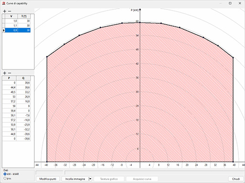Select P cell 53,9
The height and width of the screenshot is (183, 245).
coord(9,125)
